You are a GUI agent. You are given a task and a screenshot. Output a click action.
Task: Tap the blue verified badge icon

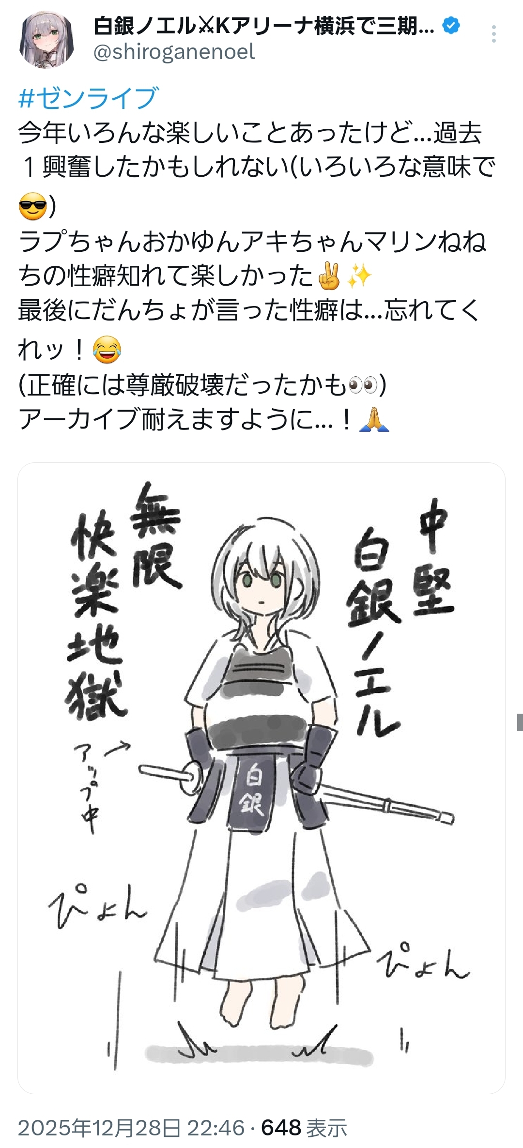click(451, 26)
